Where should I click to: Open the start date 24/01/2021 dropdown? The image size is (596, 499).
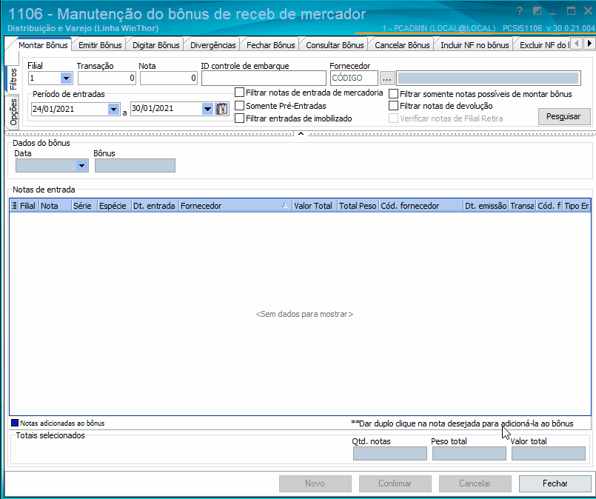[113, 109]
